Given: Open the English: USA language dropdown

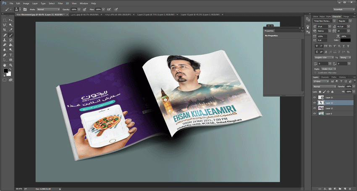Looking at the screenshot, I should coord(324,57).
